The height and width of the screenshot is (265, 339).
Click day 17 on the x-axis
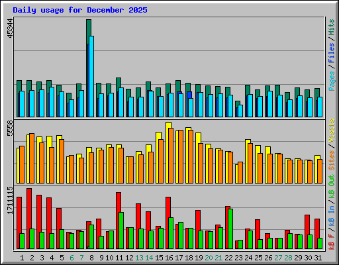click(x=179, y=258)
